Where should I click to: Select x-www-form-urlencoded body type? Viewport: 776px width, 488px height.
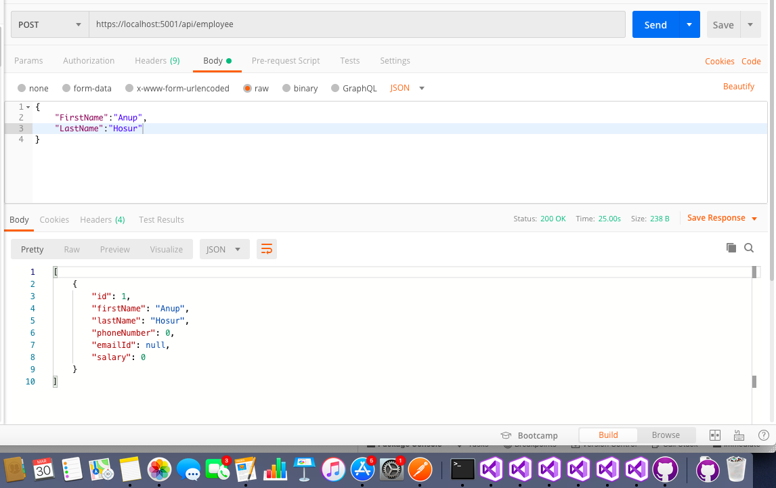tap(177, 88)
